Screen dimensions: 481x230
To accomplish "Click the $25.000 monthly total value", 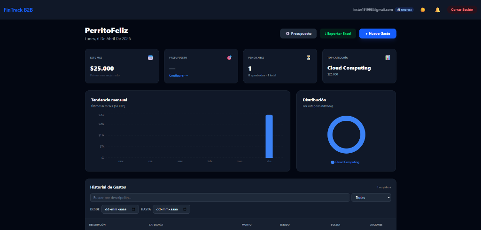I will [x=102, y=68].
